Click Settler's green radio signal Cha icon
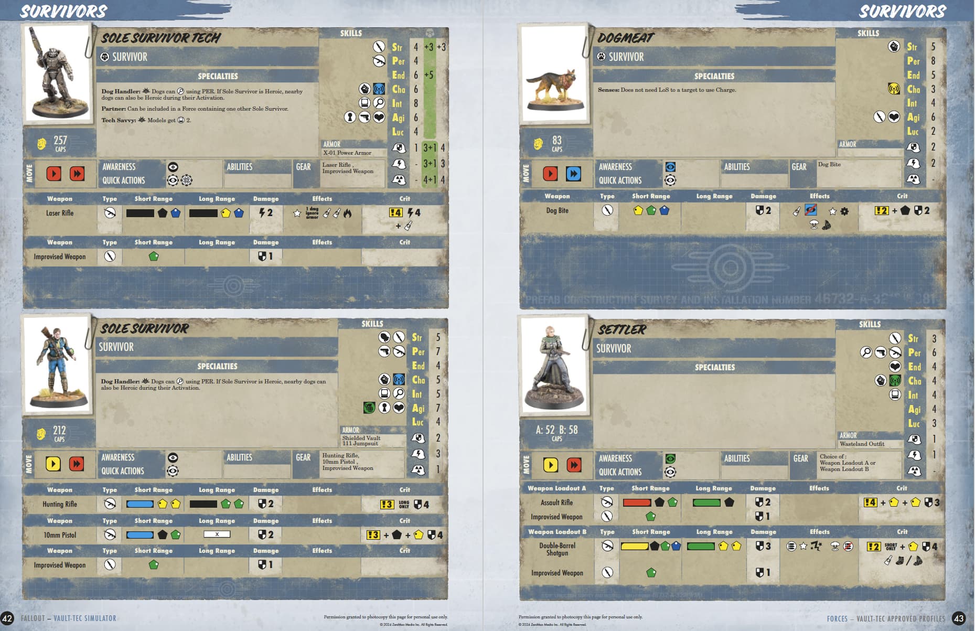 [x=895, y=381]
